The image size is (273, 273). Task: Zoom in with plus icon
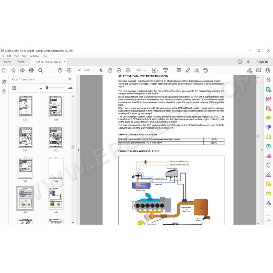128,70
